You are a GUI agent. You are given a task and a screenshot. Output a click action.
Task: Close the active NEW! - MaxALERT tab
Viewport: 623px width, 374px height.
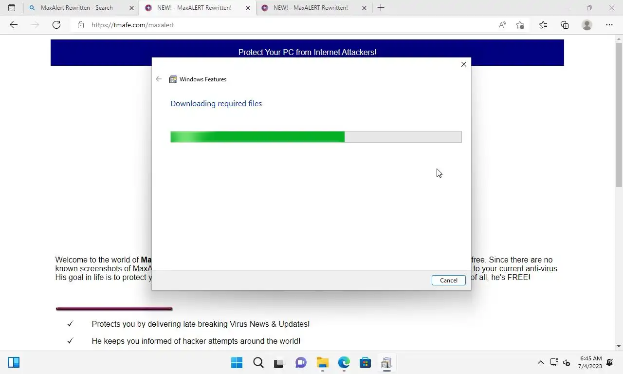click(248, 8)
